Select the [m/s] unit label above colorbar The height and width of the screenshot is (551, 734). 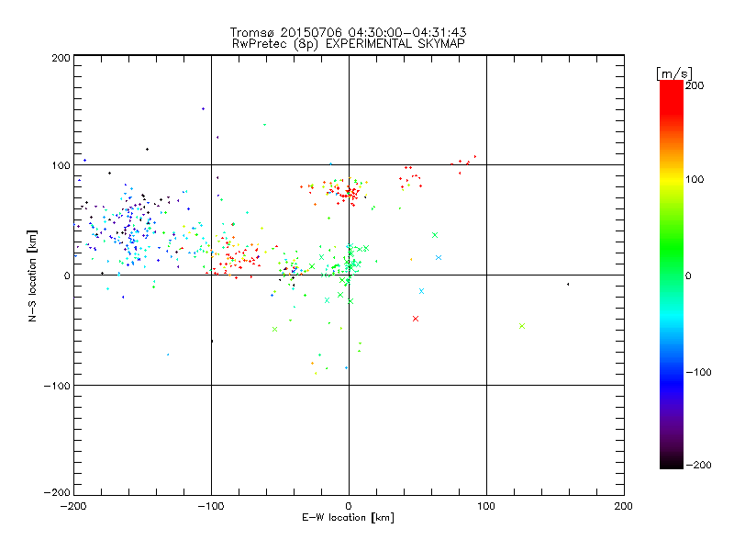pyautogui.click(x=674, y=73)
